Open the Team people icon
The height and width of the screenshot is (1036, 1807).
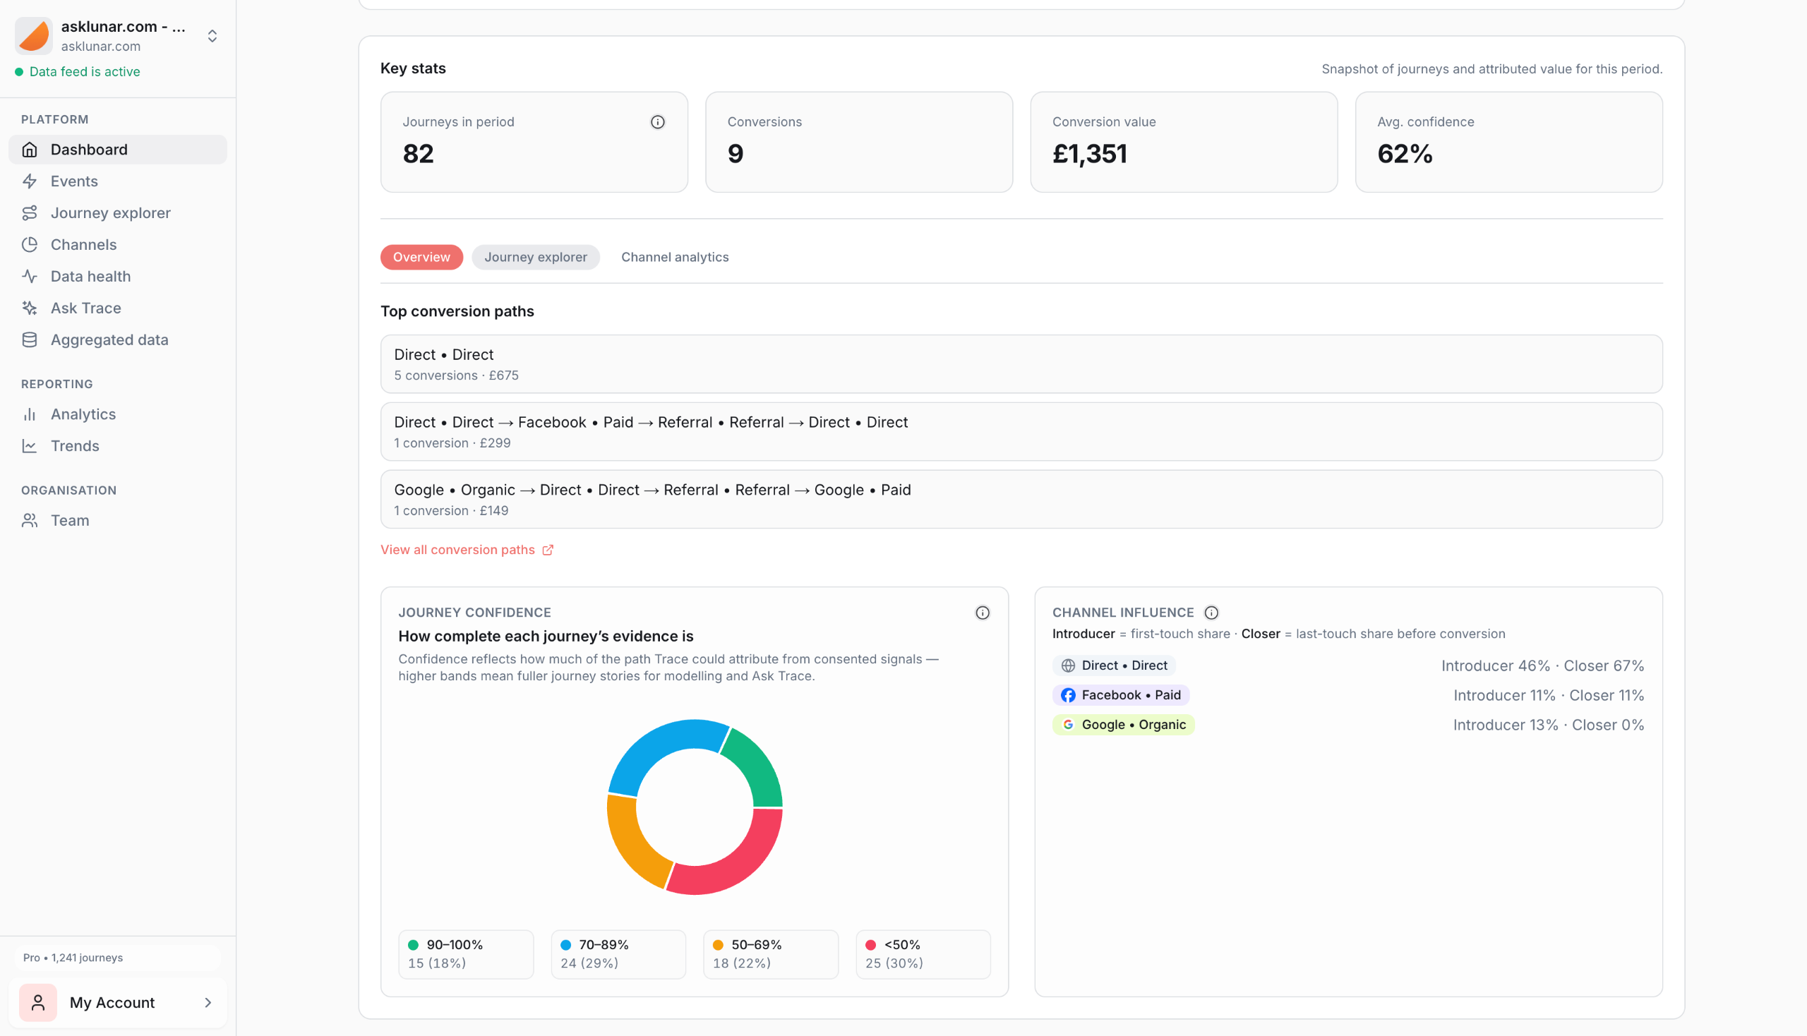[29, 521]
